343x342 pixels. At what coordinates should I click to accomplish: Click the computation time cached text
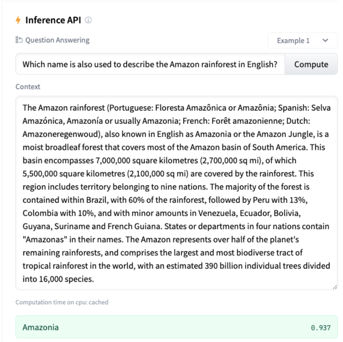[x=62, y=302]
